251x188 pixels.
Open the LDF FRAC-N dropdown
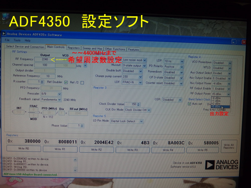click(x=140, y=83)
